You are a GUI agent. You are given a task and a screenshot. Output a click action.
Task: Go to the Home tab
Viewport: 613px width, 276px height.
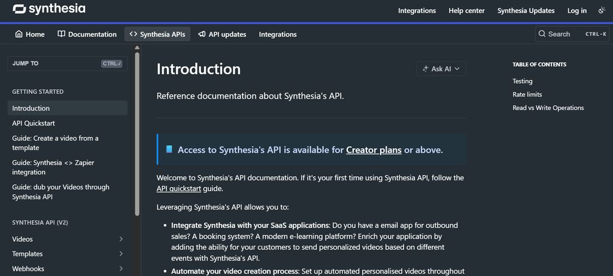(30, 35)
